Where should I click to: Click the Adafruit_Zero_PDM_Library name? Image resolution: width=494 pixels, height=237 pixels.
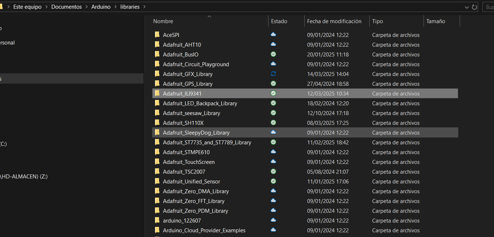click(x=196, y=211)
